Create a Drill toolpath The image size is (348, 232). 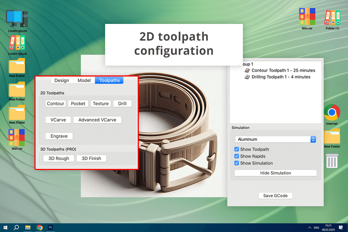pos(122,104)
